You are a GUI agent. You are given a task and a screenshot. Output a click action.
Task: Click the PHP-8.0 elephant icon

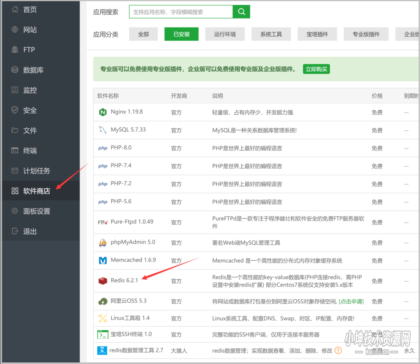coord(103,148)
